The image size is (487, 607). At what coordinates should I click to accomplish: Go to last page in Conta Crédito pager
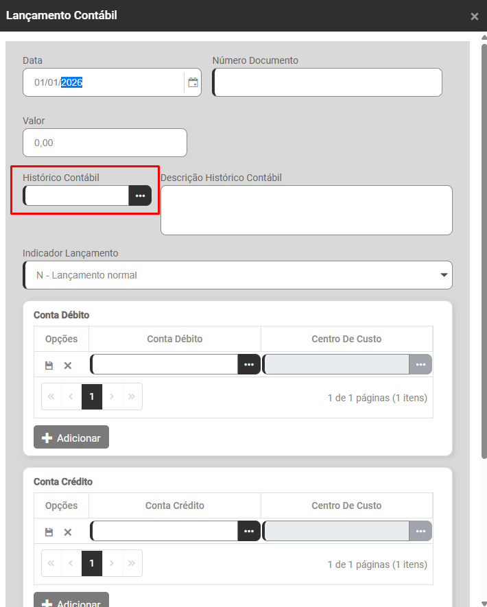[x=132, y=563]
